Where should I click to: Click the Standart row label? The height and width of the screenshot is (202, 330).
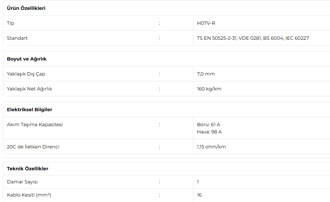[17, 38]
